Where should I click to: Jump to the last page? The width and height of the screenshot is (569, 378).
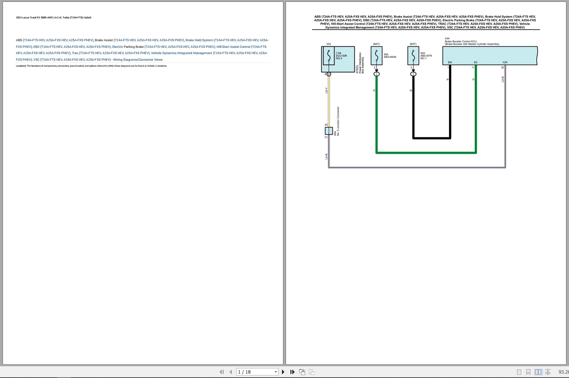point(292,372)
